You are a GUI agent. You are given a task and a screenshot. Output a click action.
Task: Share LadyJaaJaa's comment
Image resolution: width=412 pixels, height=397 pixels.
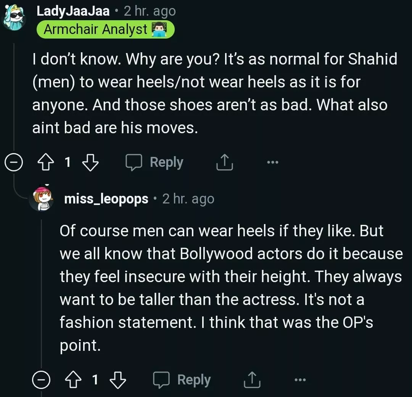click(224, 163)
